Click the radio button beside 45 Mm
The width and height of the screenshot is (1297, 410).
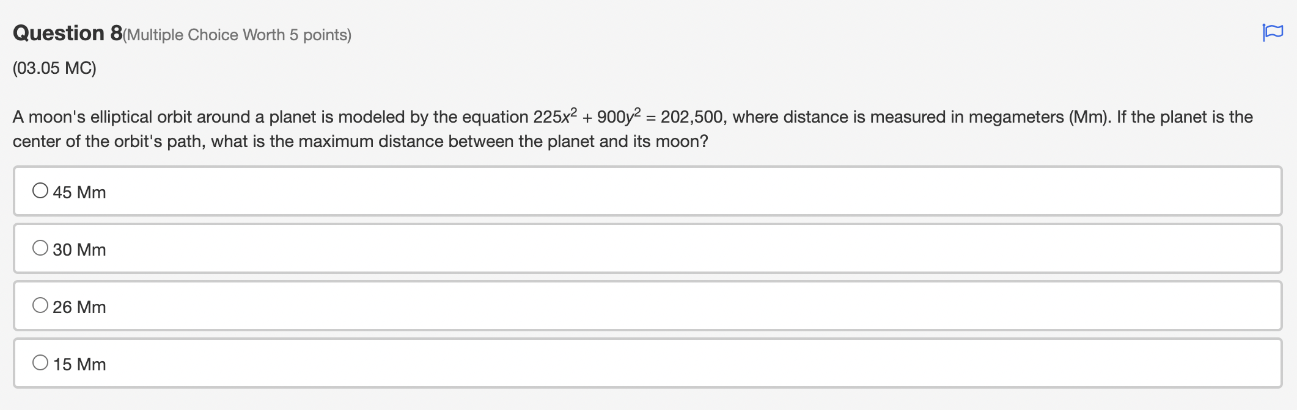coord(40,190)
